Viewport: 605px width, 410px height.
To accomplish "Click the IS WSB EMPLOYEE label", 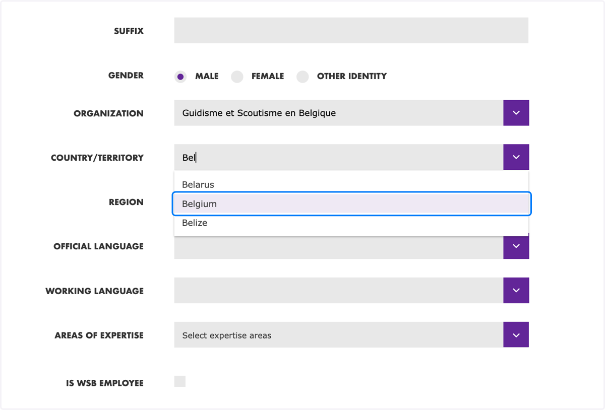I will pyautogui.click(x=105, y=383).
